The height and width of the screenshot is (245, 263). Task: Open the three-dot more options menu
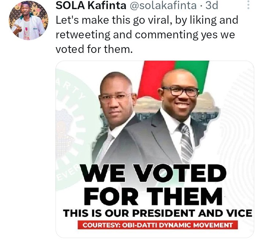[248, 5]
